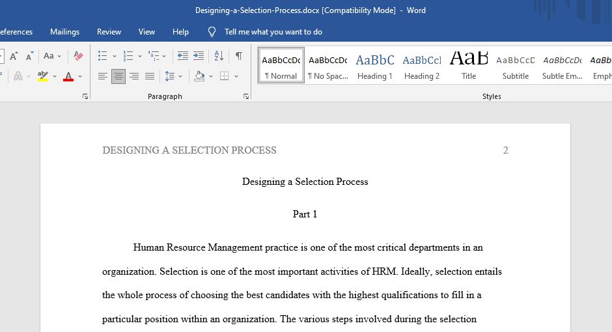612x332 pixels.
Task: Open the text effects dropdown arrow
Action: [x=29, y=76]
